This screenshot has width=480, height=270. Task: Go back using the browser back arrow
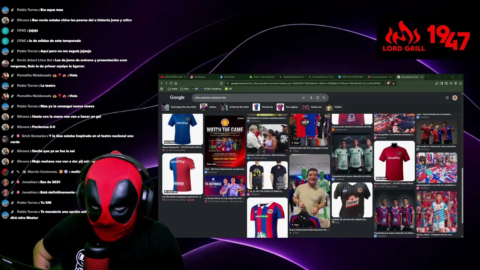(162, 83)
